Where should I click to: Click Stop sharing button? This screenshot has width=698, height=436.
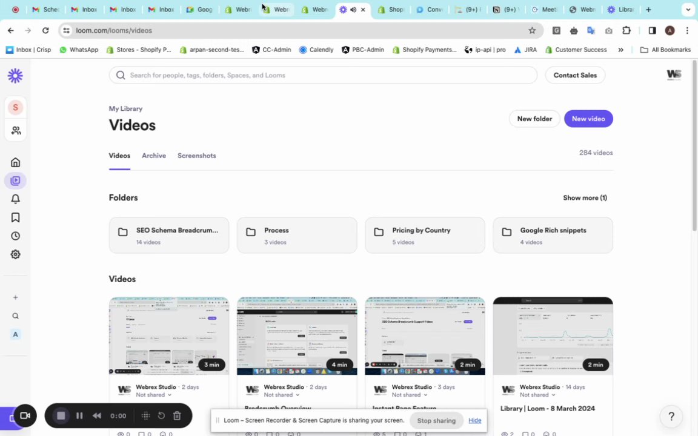pyautogui.click(x=436, y=420)
